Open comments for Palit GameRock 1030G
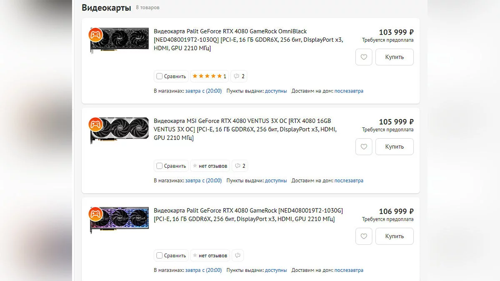 [x=237, y=255]
